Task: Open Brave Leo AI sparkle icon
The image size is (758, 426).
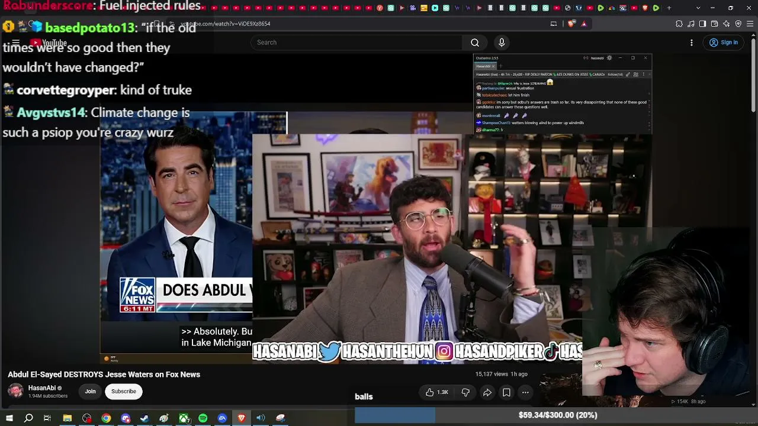Action: point(727,24)
